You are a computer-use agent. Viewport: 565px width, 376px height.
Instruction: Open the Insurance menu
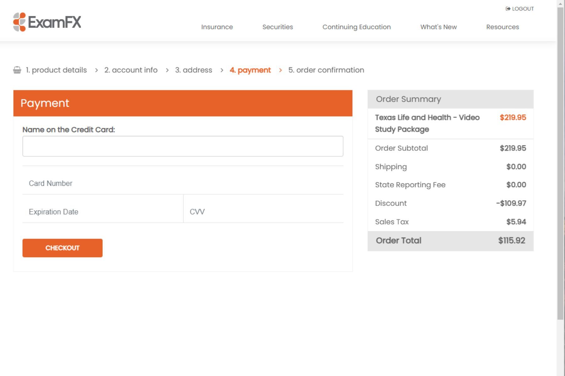(x=217, y=27)
